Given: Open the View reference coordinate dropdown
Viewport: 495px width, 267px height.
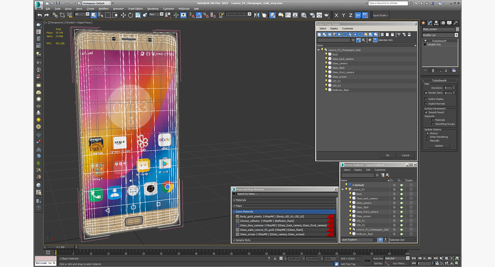Looking at the screenshot, I should tap(156, 14).
